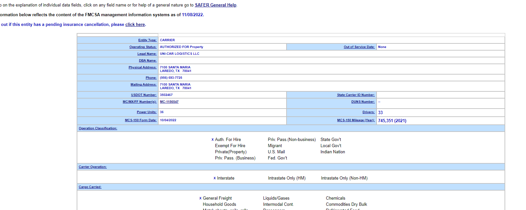The width and height of the screenshot is (526, 210).
Task: Open the SAFER General Help link
Action: [215, 5]
